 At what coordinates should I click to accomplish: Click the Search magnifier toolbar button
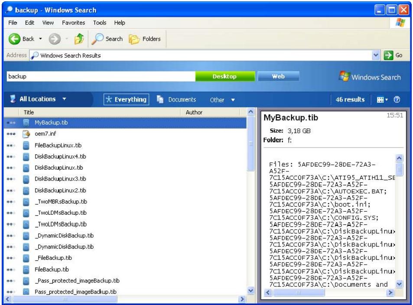107,39
